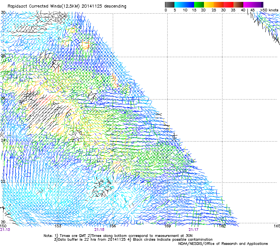
Task: Click the latitude label '20'
Action: [x=3, y=222]
